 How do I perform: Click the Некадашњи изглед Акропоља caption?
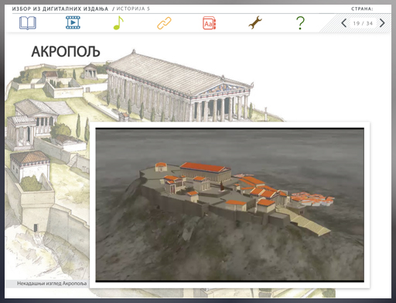[52, 284]
